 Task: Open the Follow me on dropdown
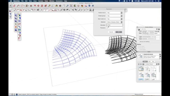[x=114, y=13]
